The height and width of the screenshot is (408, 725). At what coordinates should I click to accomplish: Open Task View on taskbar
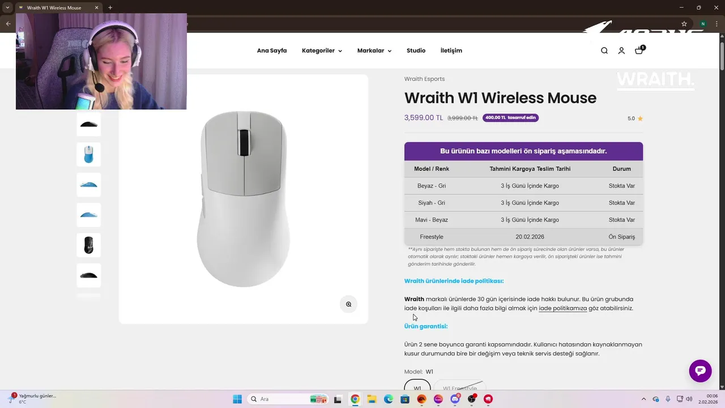pyautogui.click(x=338, y=399)
